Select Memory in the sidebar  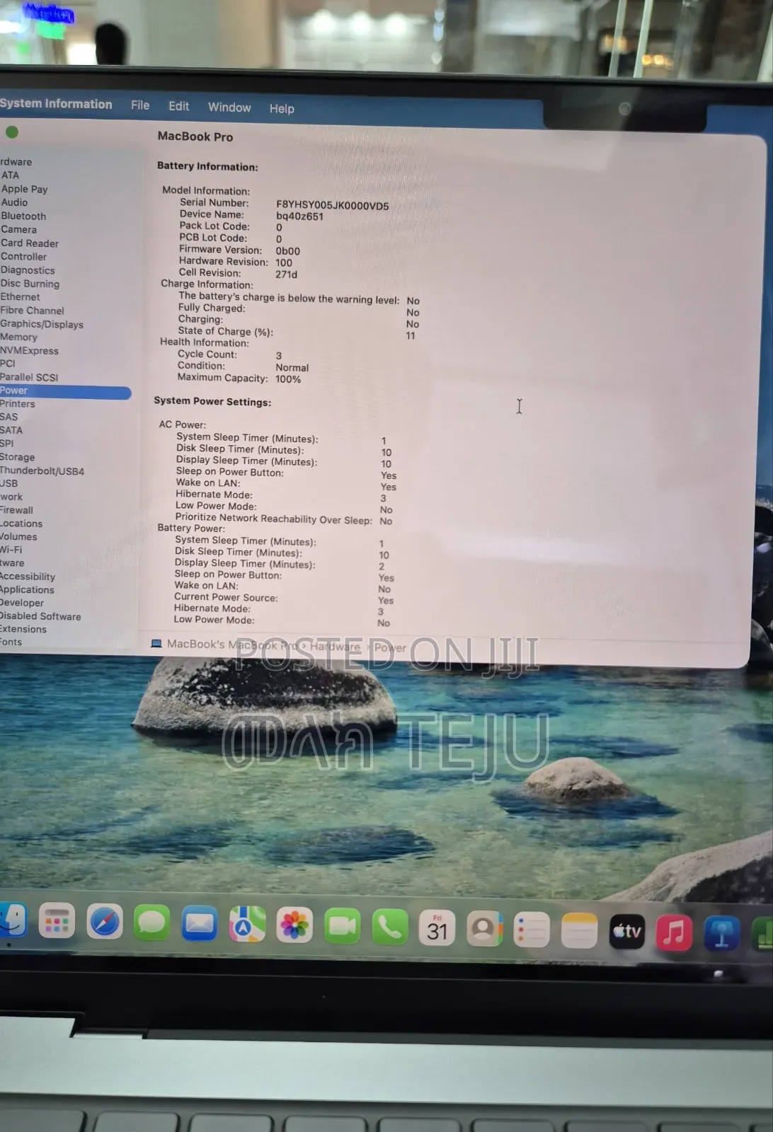[x=18, y=337]
